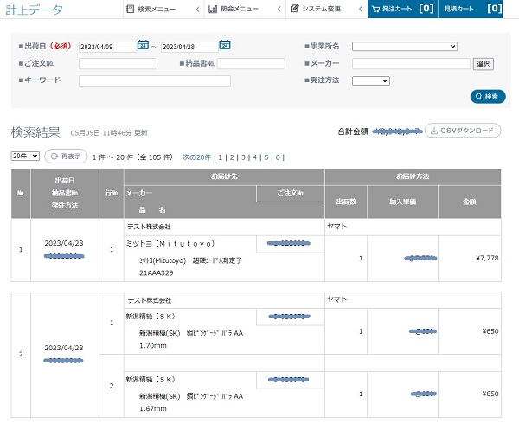Click the 選択 button next to メーカー
Image resolution: width=519 pixels, height=423 pixels.
[x=484, y=63]
